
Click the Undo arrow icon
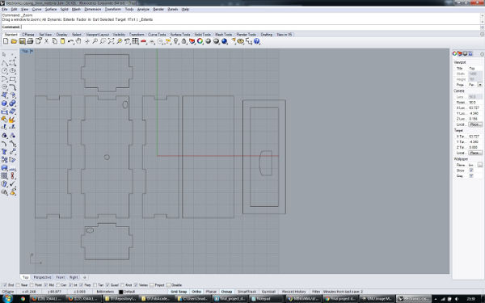coord(70,41)
